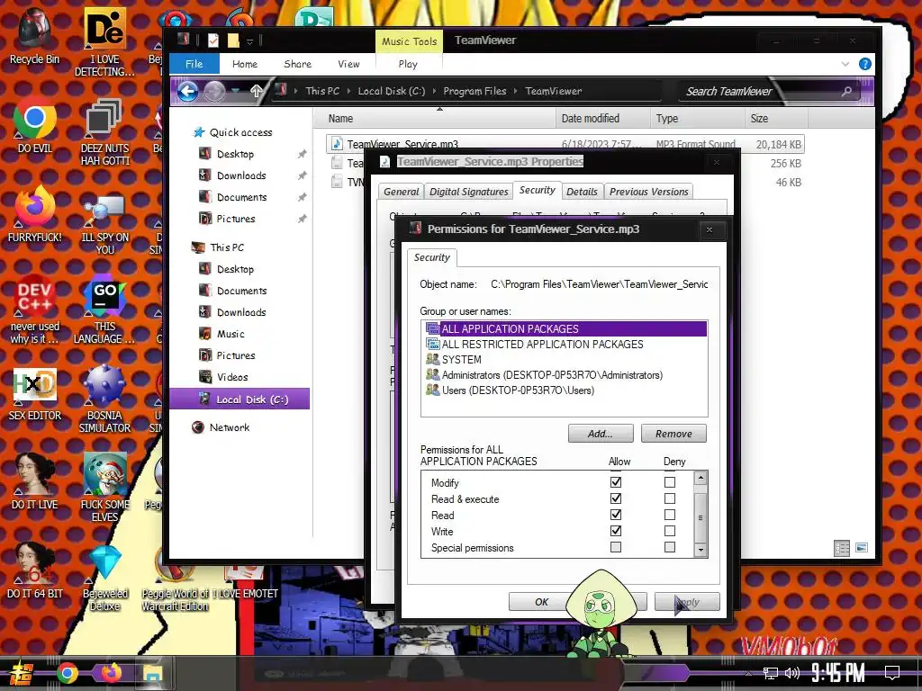Image resolution: width=922 pixels, height=691 pixels.
Task: Switch to the General properties tab
Action: (x=401, y=192)
